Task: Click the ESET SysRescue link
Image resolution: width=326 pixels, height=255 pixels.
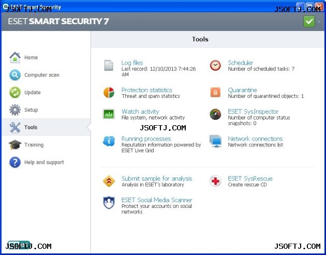Action: (250, 178)
